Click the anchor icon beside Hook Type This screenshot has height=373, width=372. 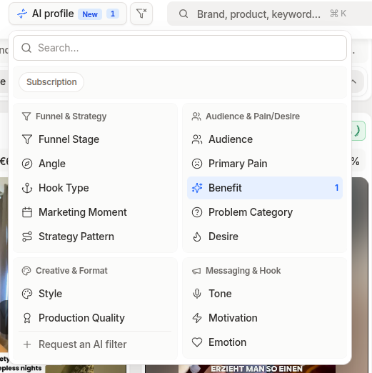pyautogui.click(x=27, y=188)
